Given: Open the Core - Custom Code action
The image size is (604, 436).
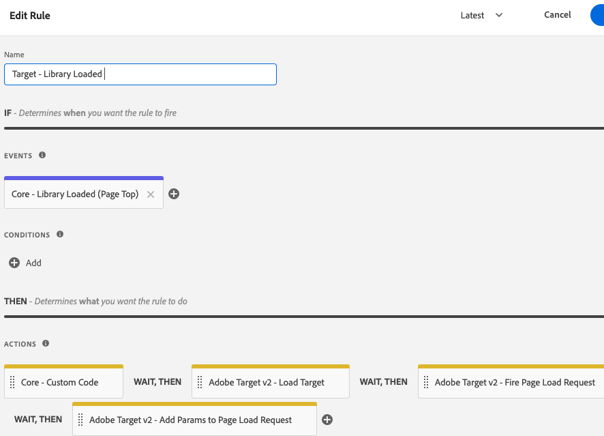Looking at the screenshot, I should point(60,383).
